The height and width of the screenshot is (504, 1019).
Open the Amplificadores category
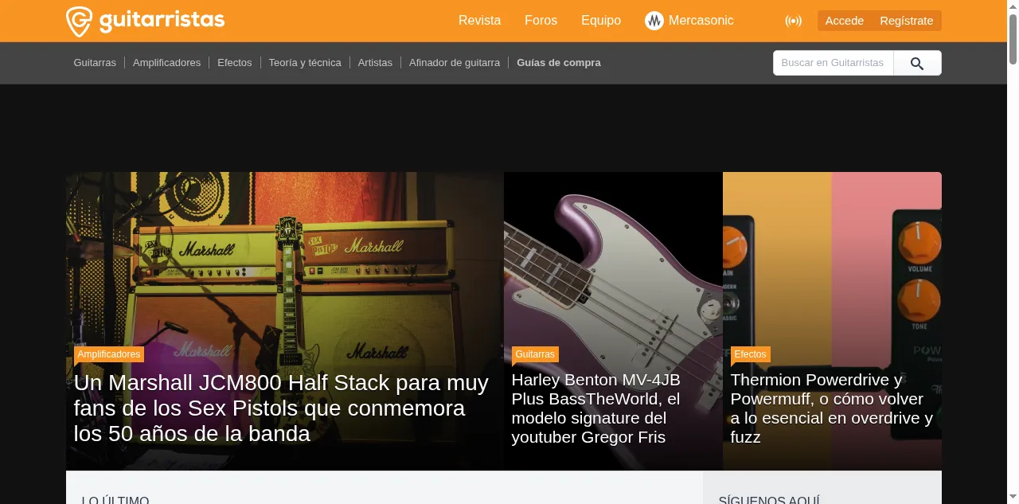[x=166, y=62]
